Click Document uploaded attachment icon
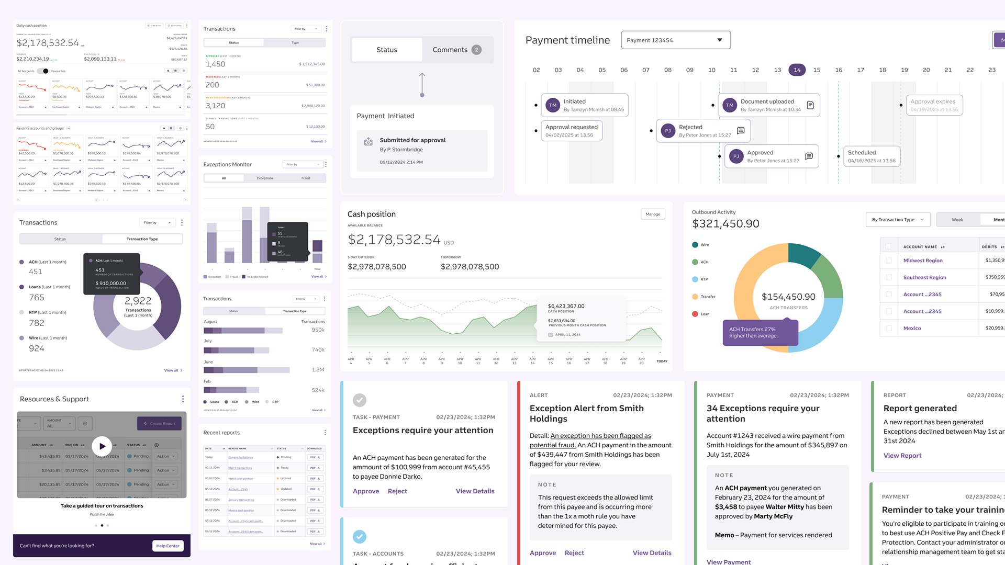Viewport: 1005px width, 565px height. click(x=810, y=105)
